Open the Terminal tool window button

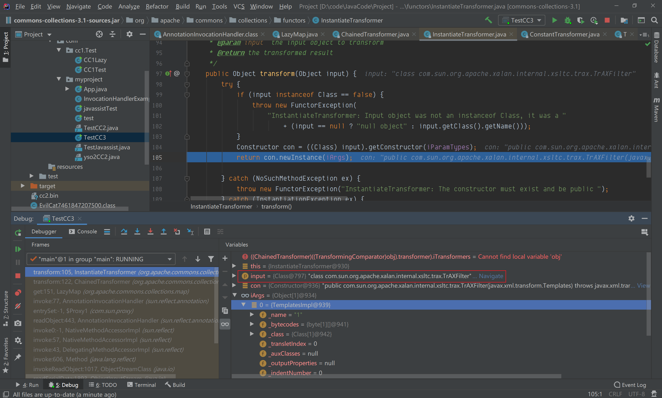(141, 385)
